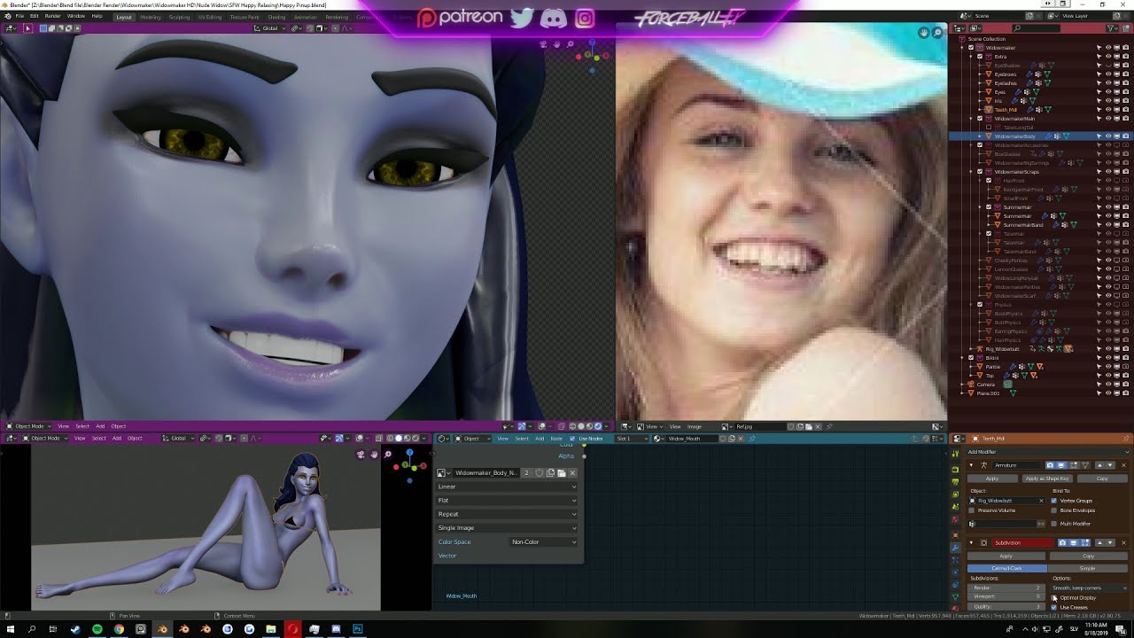The width and height of the screenshot is (1134, 638).
Task: Enable the Multi Modifier checkbox
Action: click(x=1053, y=524)
